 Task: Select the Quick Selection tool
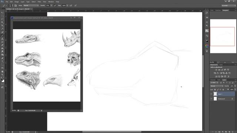point(2,22)
